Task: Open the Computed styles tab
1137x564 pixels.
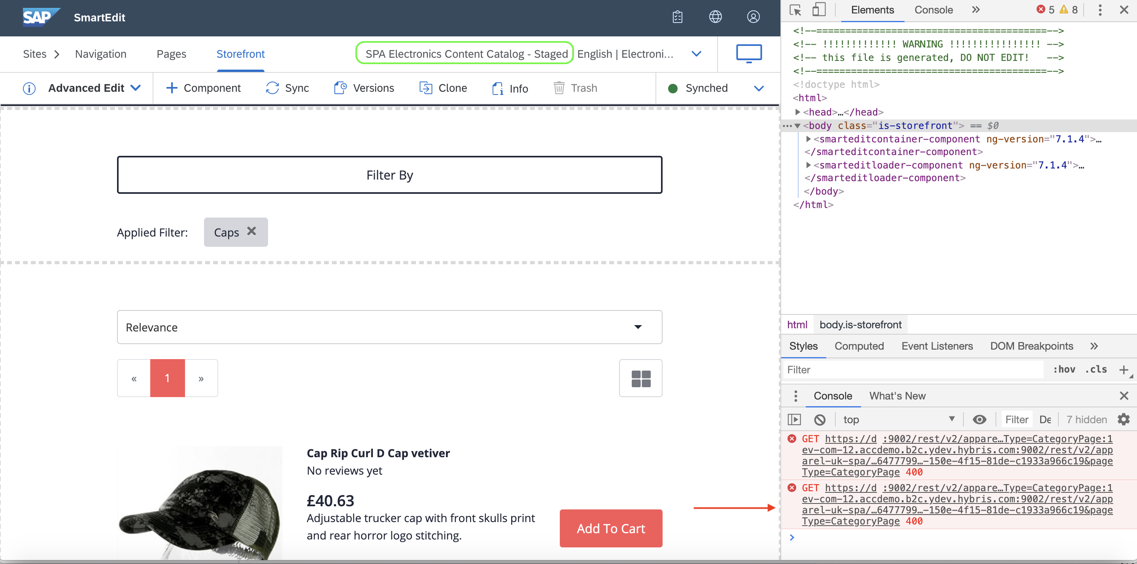Action: click(859, 346)
